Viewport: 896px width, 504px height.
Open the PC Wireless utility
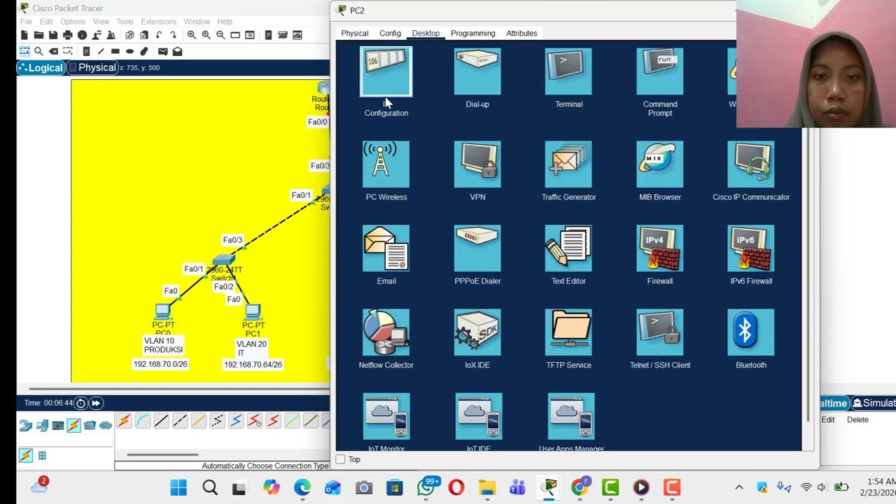[x=386, y=164]
